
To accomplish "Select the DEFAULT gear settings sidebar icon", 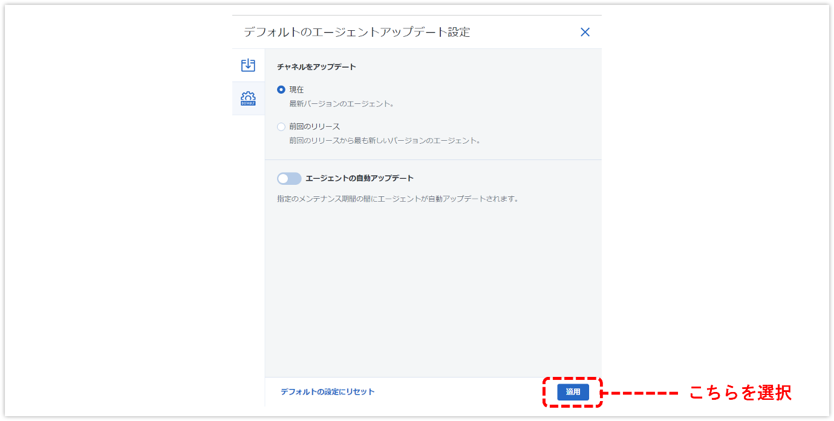I will (x=248, y=98).
